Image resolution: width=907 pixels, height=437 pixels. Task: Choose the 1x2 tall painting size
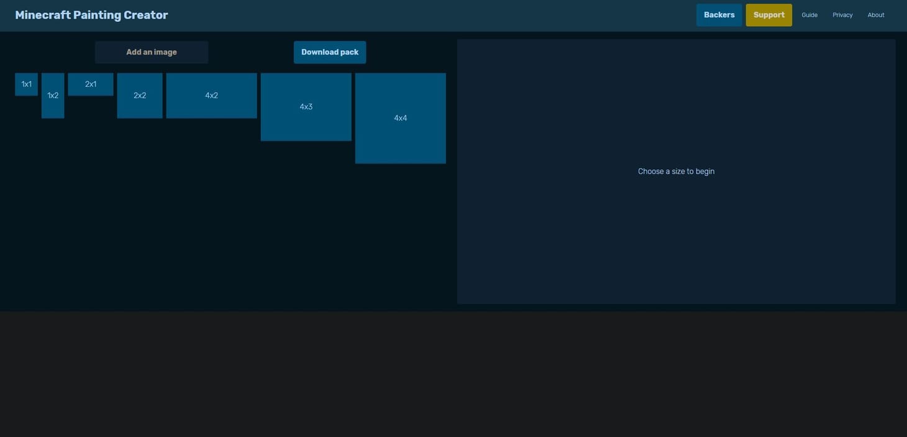tap(53, 95)
